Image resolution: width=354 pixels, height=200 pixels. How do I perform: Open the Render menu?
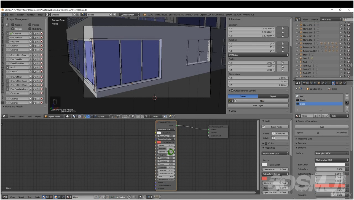(20, 15)
